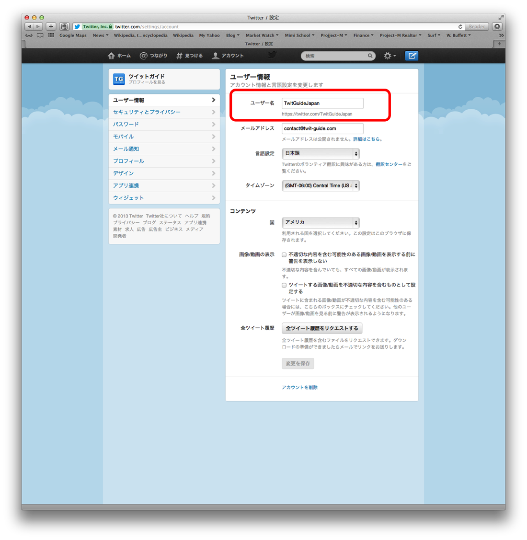This screenshot has height=540, width=527.
Task: Open プロフィール settings
Action: coord(164,161)
